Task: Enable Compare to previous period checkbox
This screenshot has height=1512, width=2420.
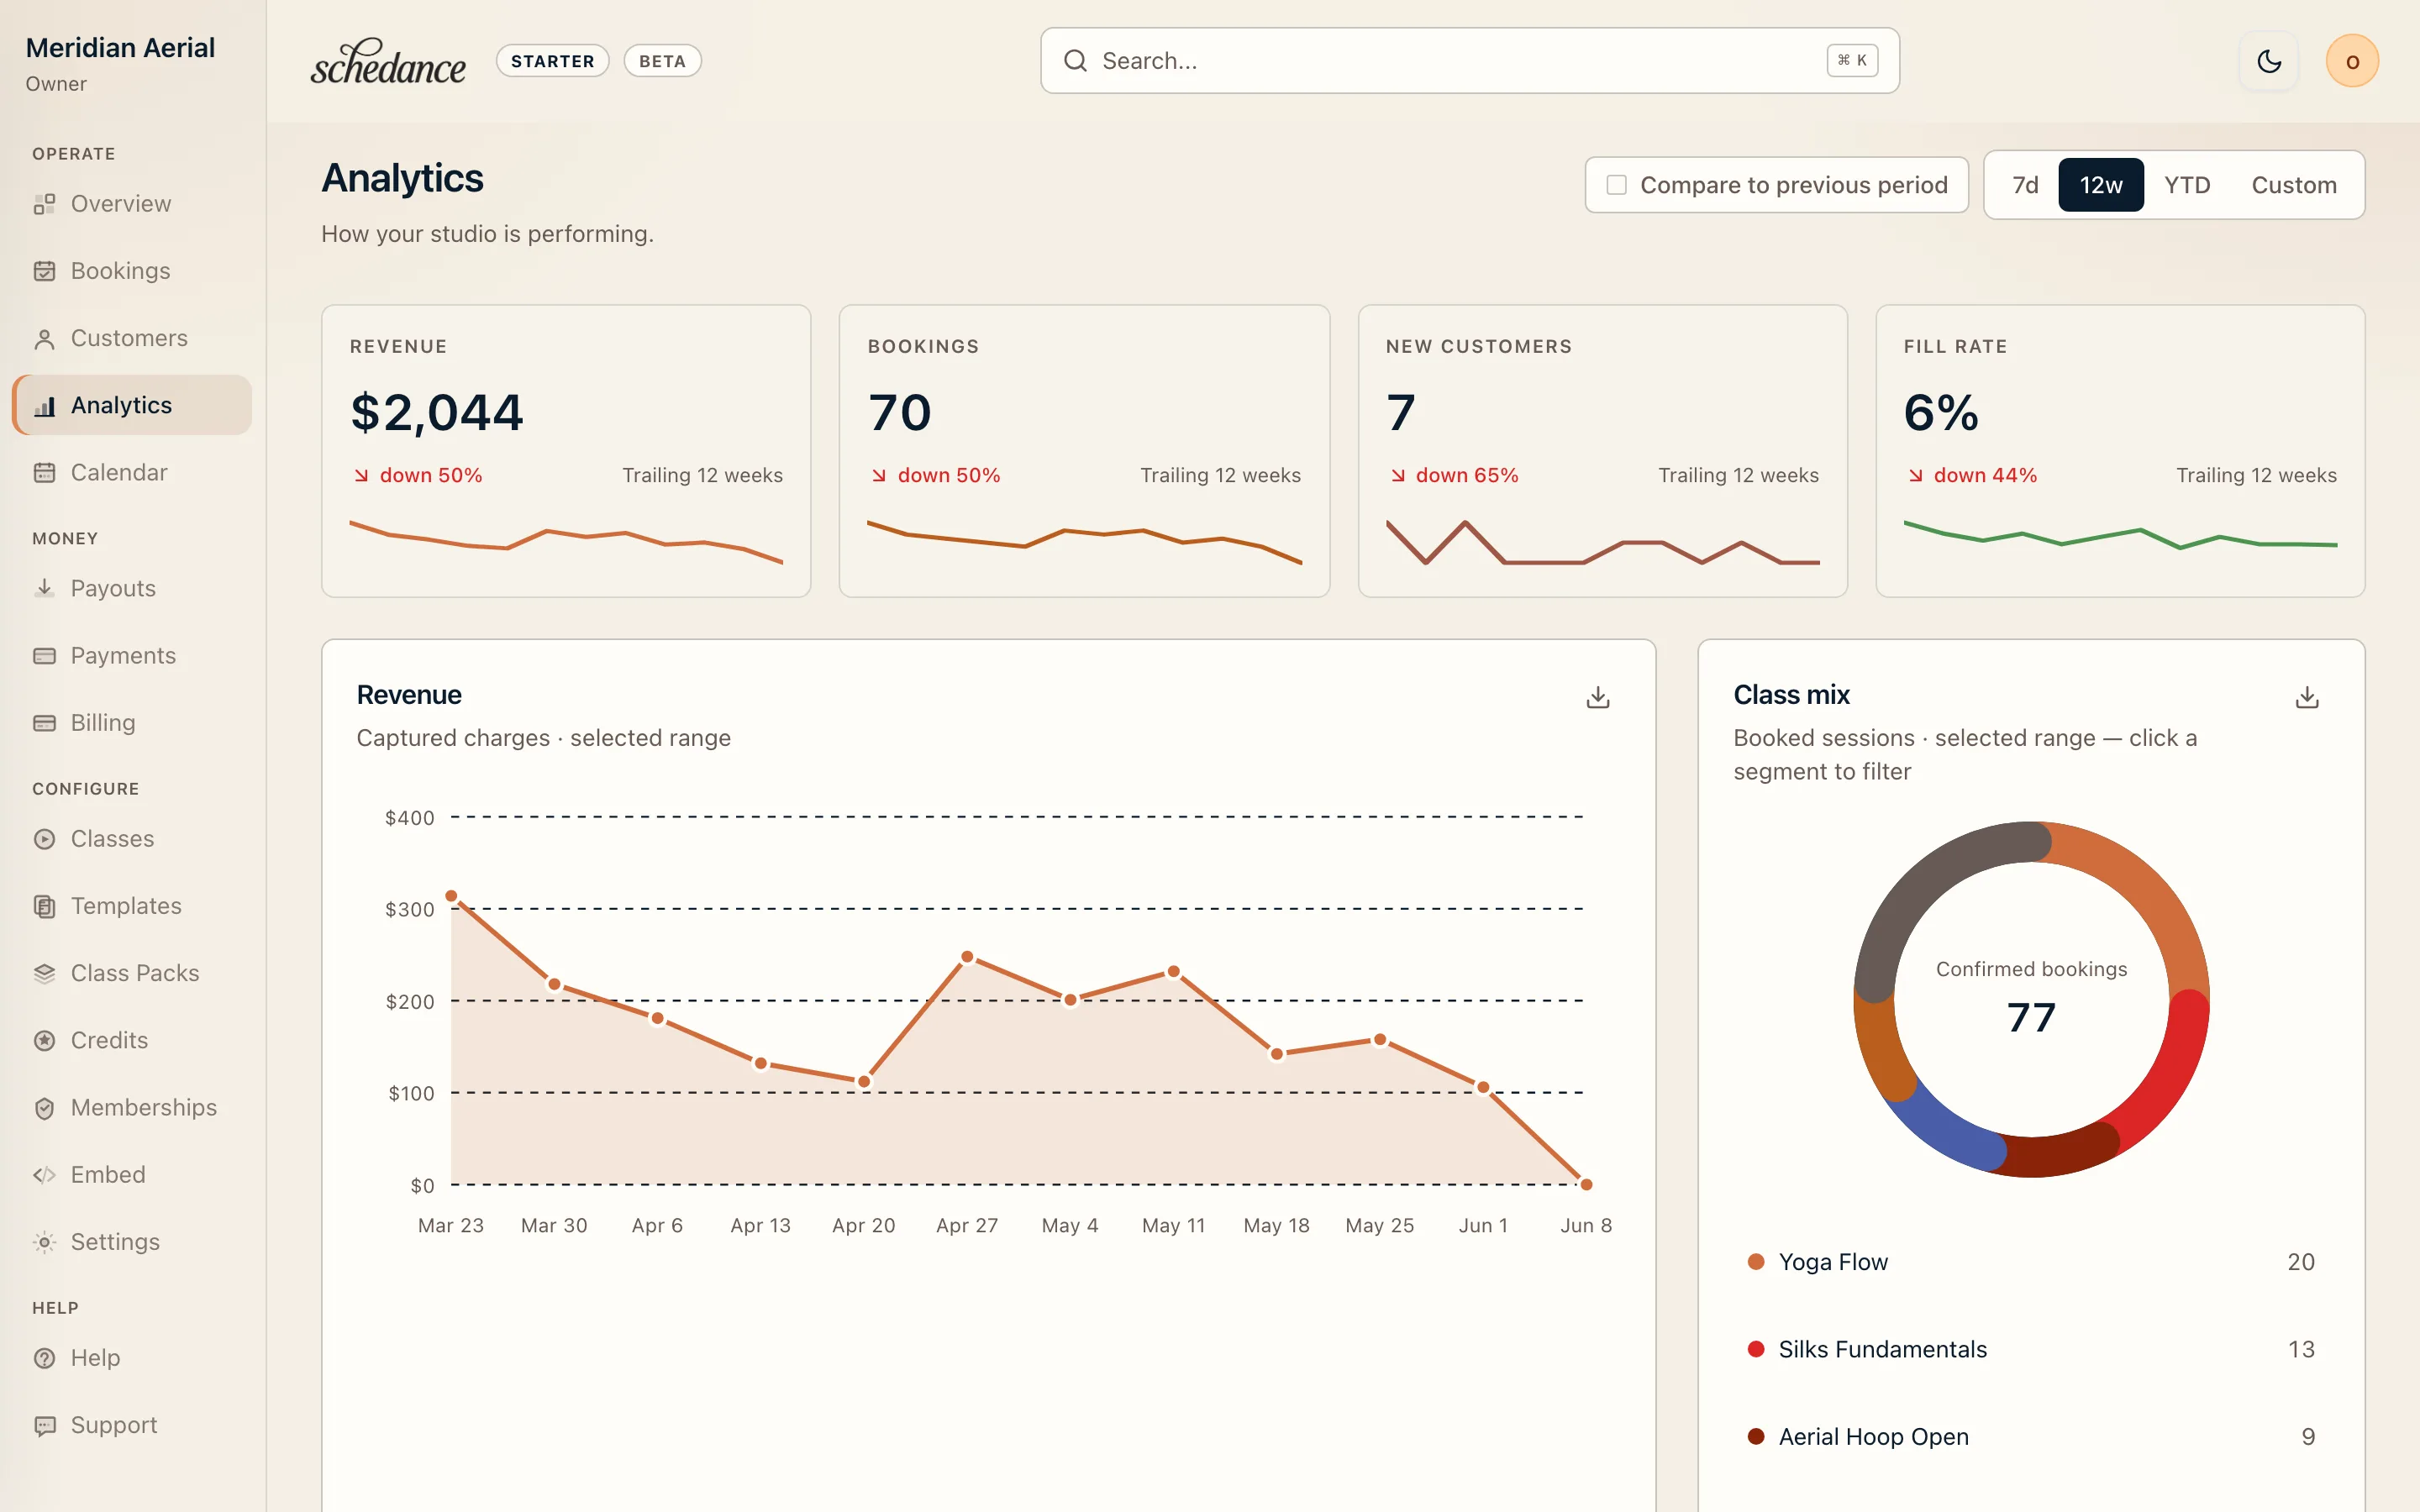Action: click(1616, 185)
